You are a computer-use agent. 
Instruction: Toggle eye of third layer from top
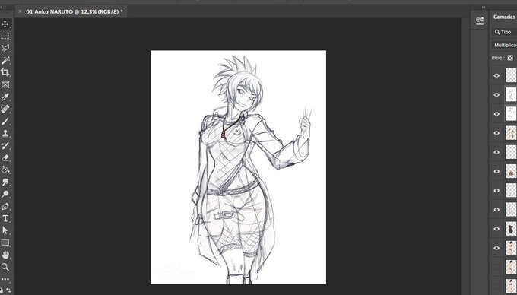[496, 114]
